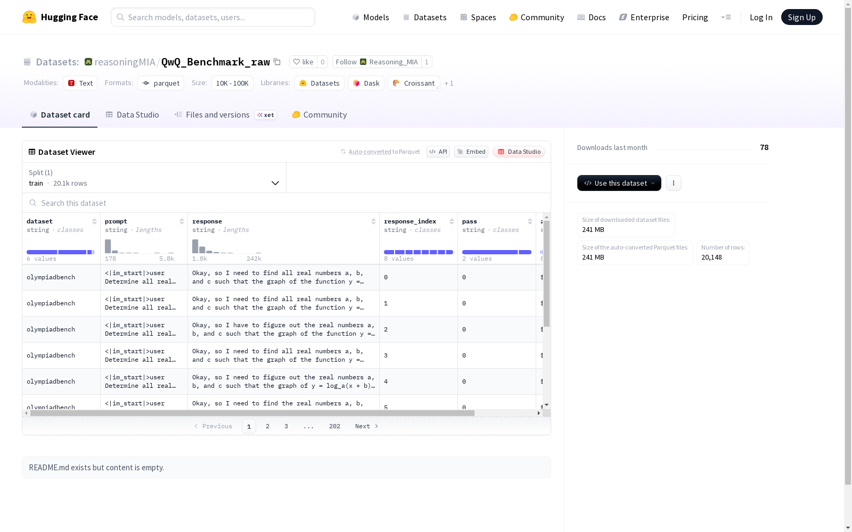Screen dimensions: 852x532
Task: Click the dataset classes distribution bar
Action: click(x=61, y=252)
